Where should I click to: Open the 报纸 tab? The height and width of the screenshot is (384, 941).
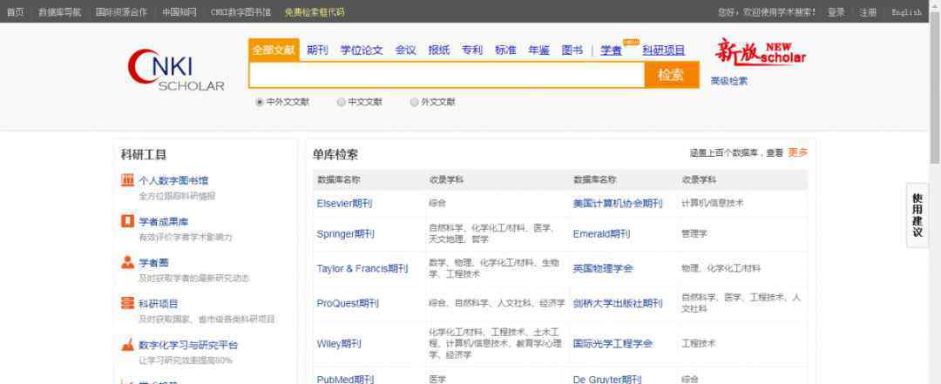438,51
